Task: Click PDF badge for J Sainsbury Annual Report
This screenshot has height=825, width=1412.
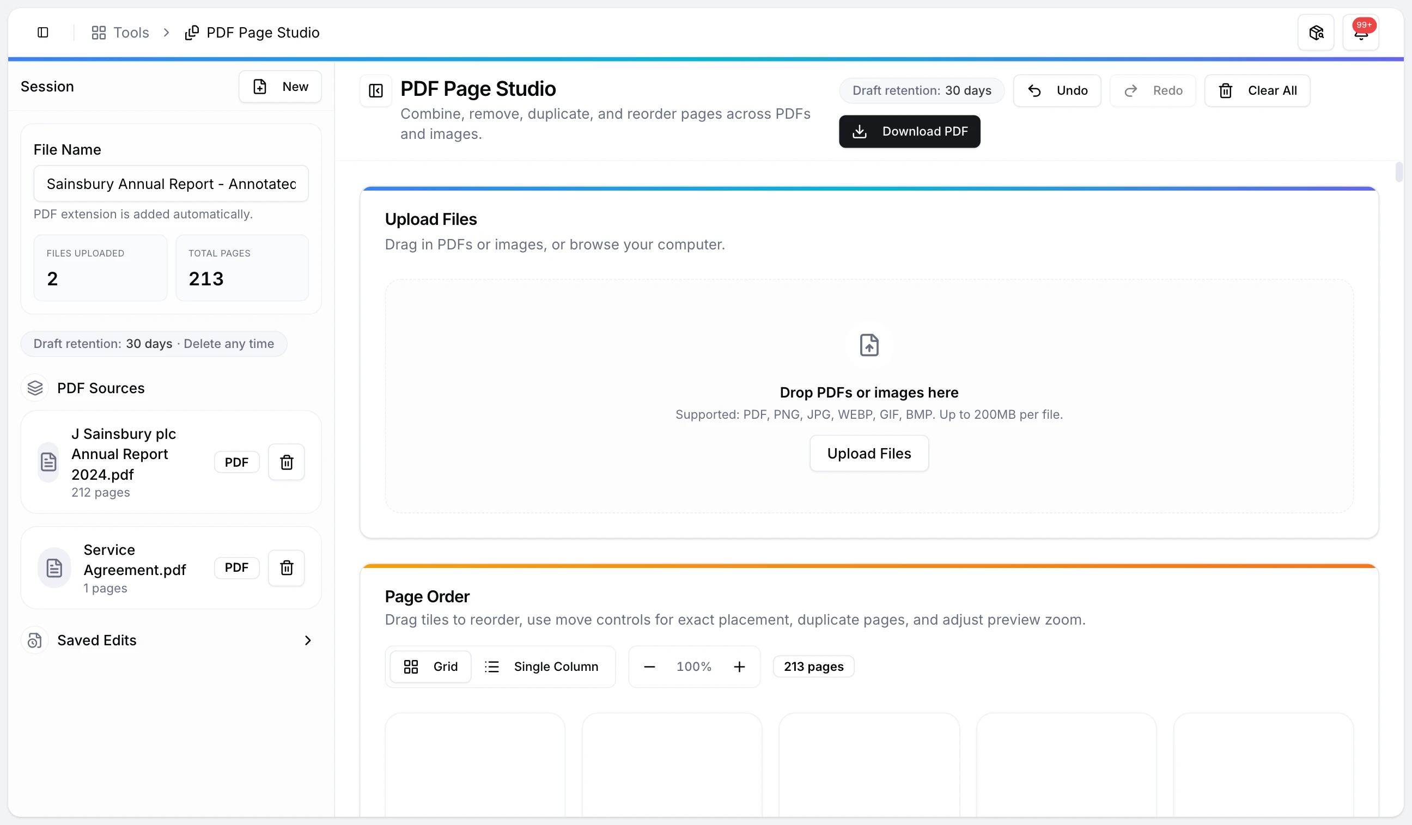Action: coord(236,462)
